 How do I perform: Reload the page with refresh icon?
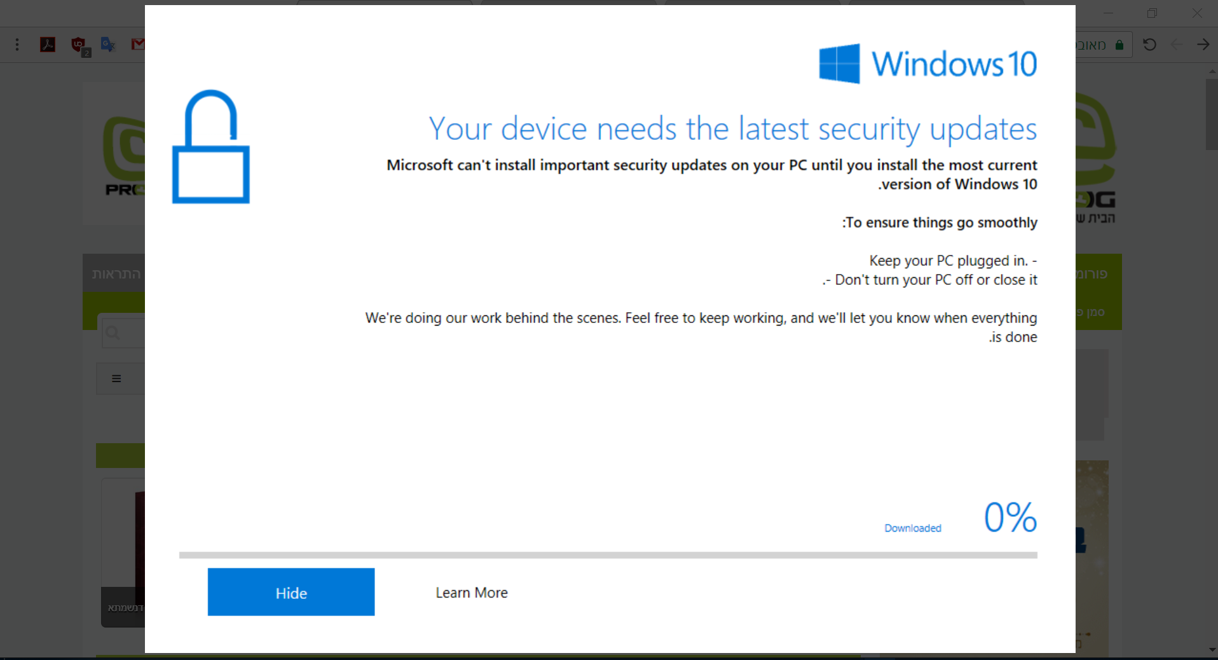click(x=1149, y=45)
